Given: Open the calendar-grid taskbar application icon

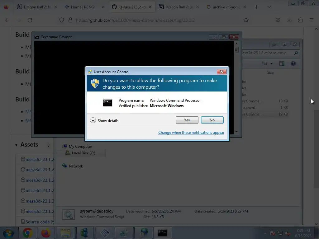Looking at the screenshot, I should coord(124,233).
